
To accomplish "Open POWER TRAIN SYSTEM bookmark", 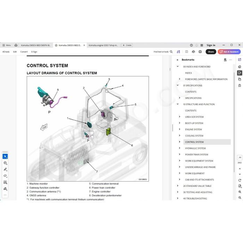I will [196, 154].
